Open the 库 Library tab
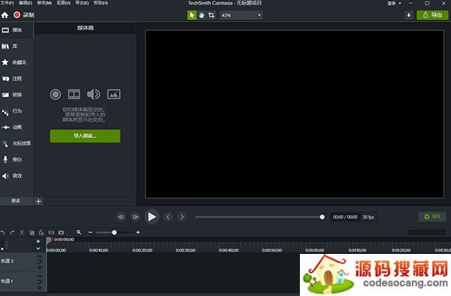 click(17, 47)
